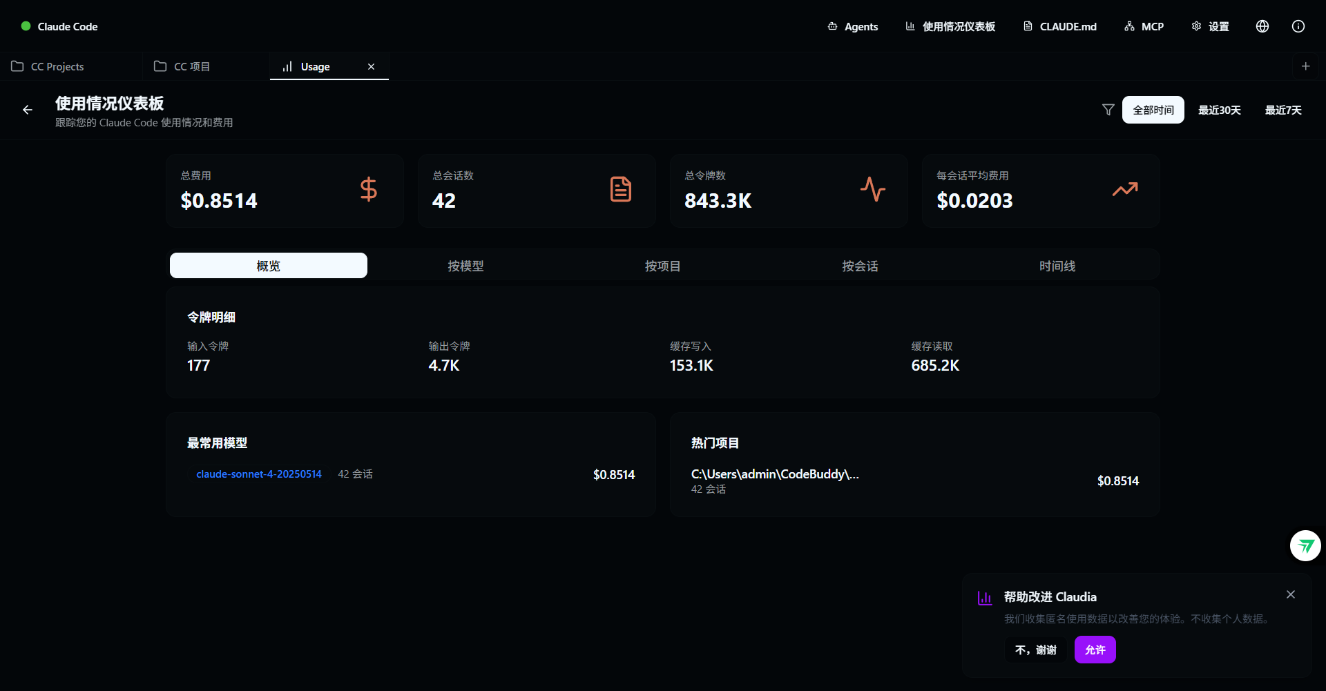
Task: Click the dollar sign icon on 总费用 card
Action: [369, 189]
